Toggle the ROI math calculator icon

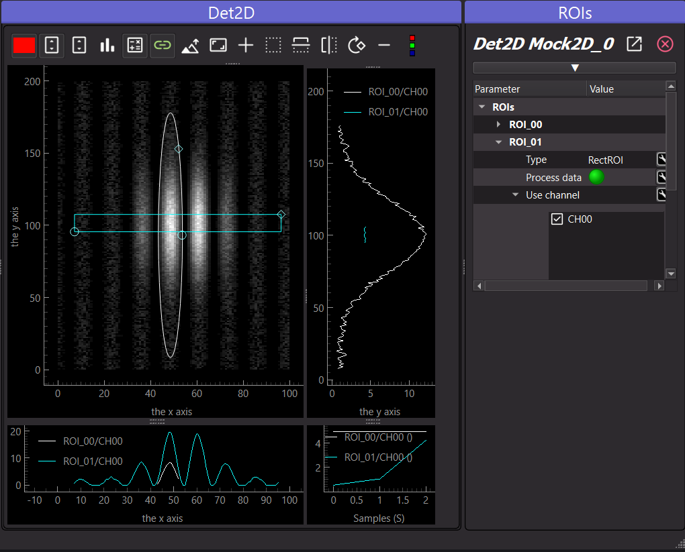(134, 46)
